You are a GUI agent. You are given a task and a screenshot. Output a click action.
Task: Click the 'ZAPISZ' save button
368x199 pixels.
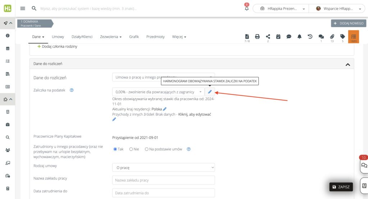[x=341, y=187]
